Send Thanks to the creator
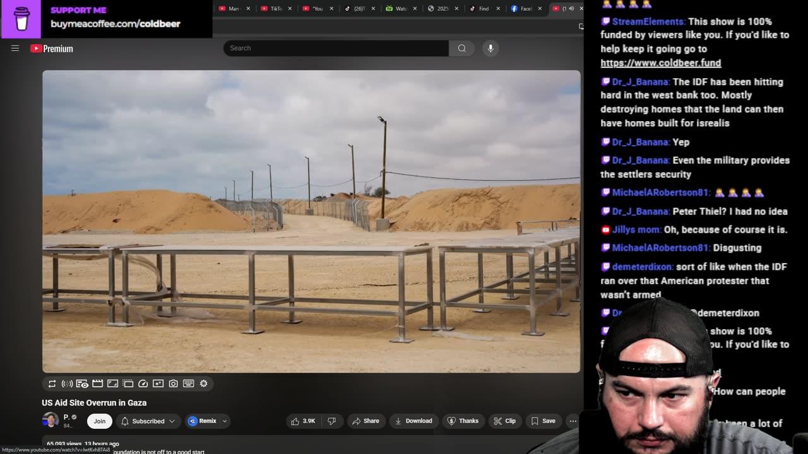 (x=463, y=421)
